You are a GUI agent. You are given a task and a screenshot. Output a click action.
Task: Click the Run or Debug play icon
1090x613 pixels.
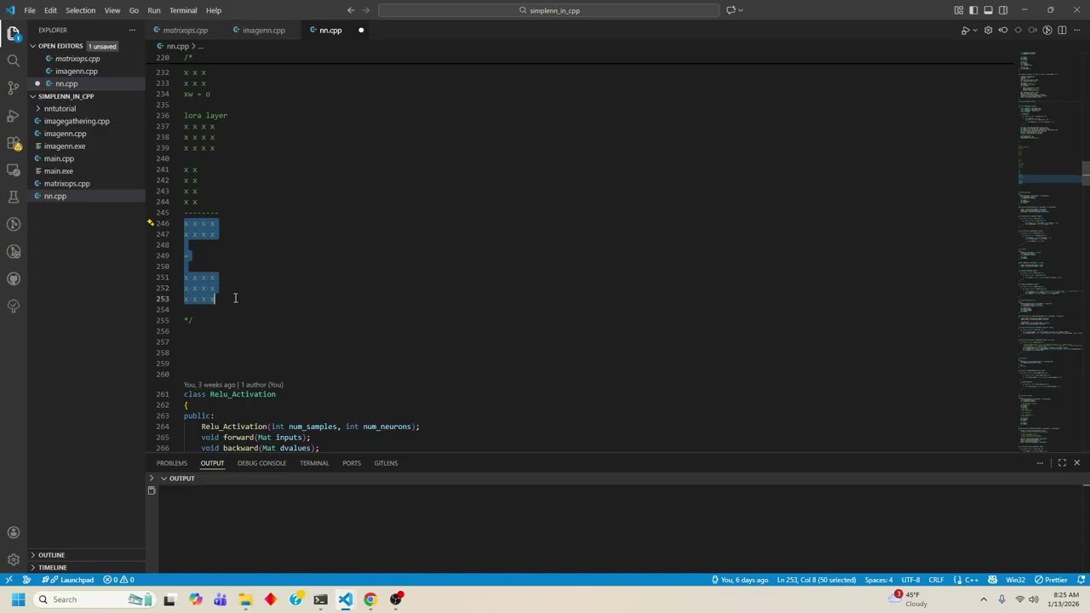(965, 30)
